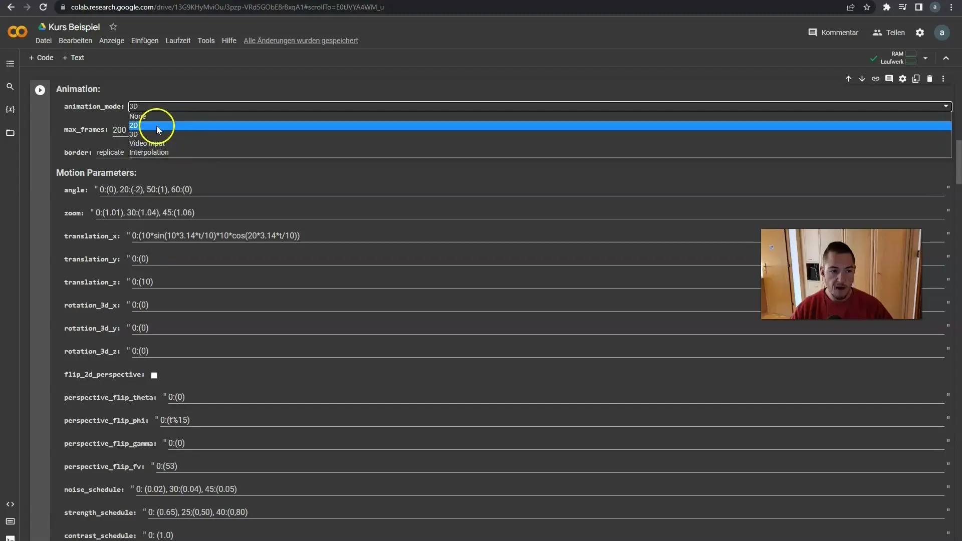Viewport: 962px width, 541px height.
Task: Delete the cell with trash icon
Action: pyautogui.click(x=929, y=79)
